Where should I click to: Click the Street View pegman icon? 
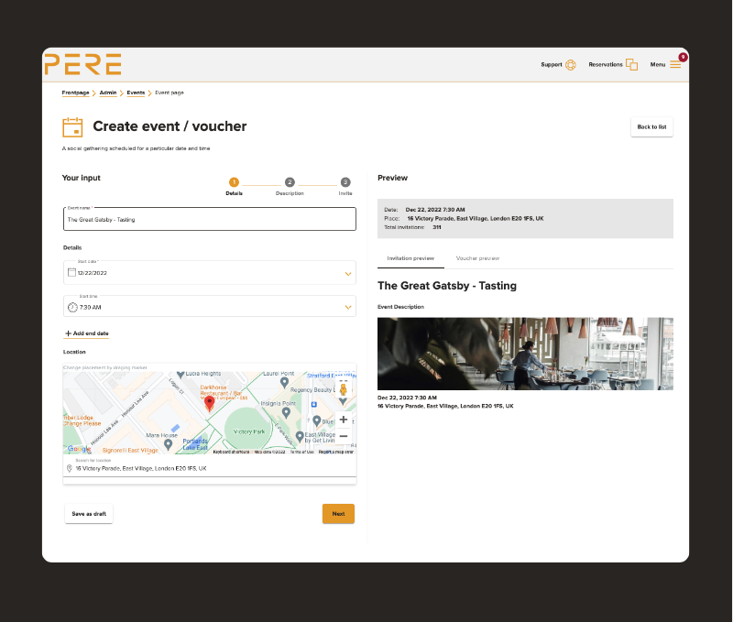[x=343, y=388]
